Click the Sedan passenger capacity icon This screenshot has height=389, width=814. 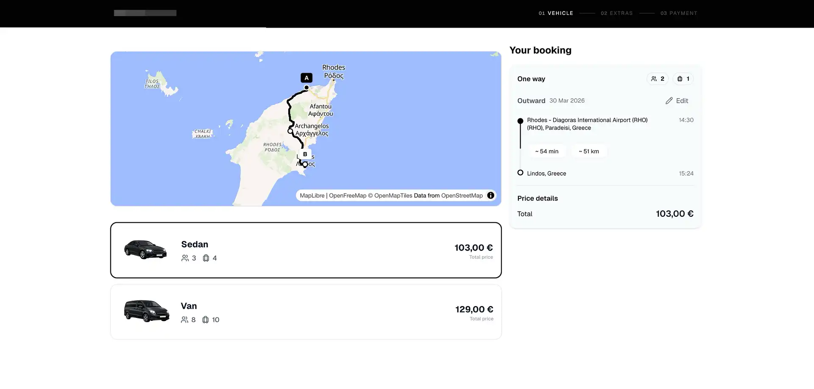[184, 258]
